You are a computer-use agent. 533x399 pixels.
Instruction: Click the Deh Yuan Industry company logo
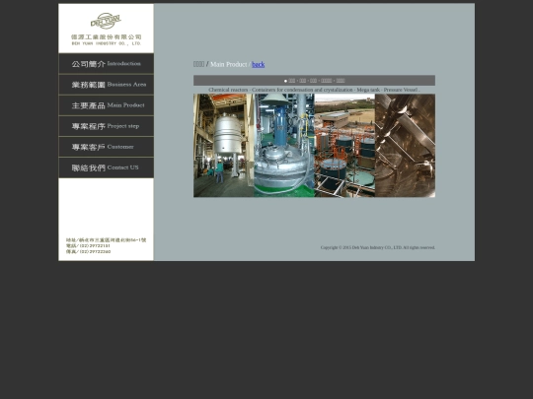tap(106, 29)
